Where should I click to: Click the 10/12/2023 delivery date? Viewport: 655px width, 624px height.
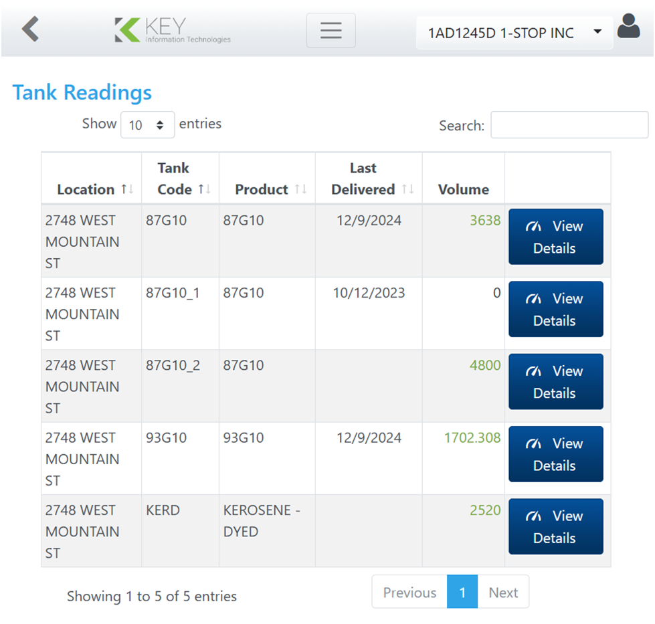point(369,293)
